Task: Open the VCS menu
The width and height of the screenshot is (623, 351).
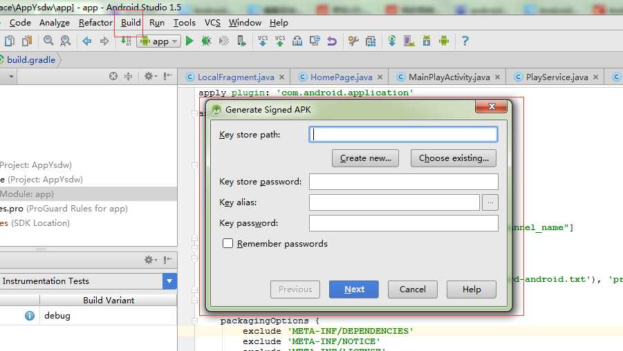Action: pyautogui.click(x=212, y=23)
